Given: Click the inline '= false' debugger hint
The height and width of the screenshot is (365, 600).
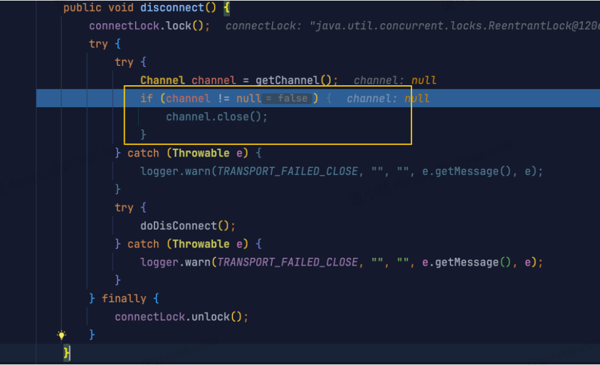Looking at the screenshot, I should click(x=287, y=99).
